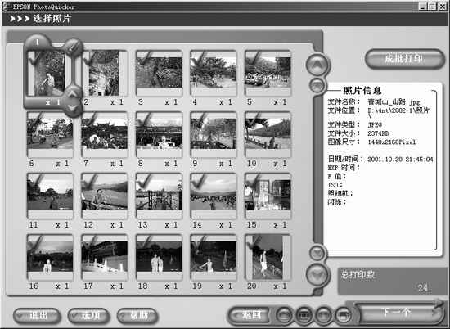Image resolution: width=450 pixels, height=329 pixels.
Task: Click the date value 2001.10.20 21:45:04
Action: (x=400, y=160)
